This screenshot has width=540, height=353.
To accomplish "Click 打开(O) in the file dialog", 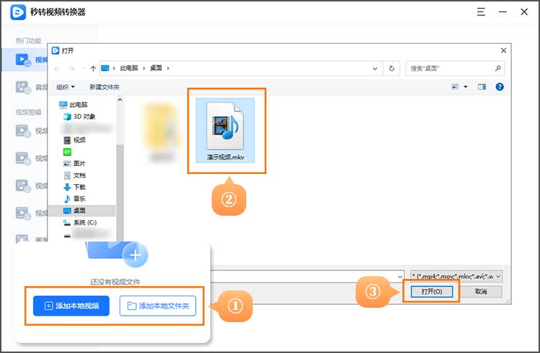I will (431, 291).
